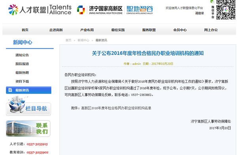Open the 首页 navigation menu item
This screenshot has width=237, height=155.
tap(25, 30)
